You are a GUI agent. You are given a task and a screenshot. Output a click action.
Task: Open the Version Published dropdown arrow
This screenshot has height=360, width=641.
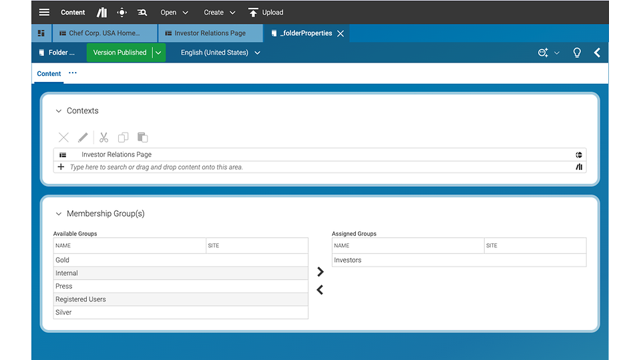pyautogui.click(x=158, y=53)
